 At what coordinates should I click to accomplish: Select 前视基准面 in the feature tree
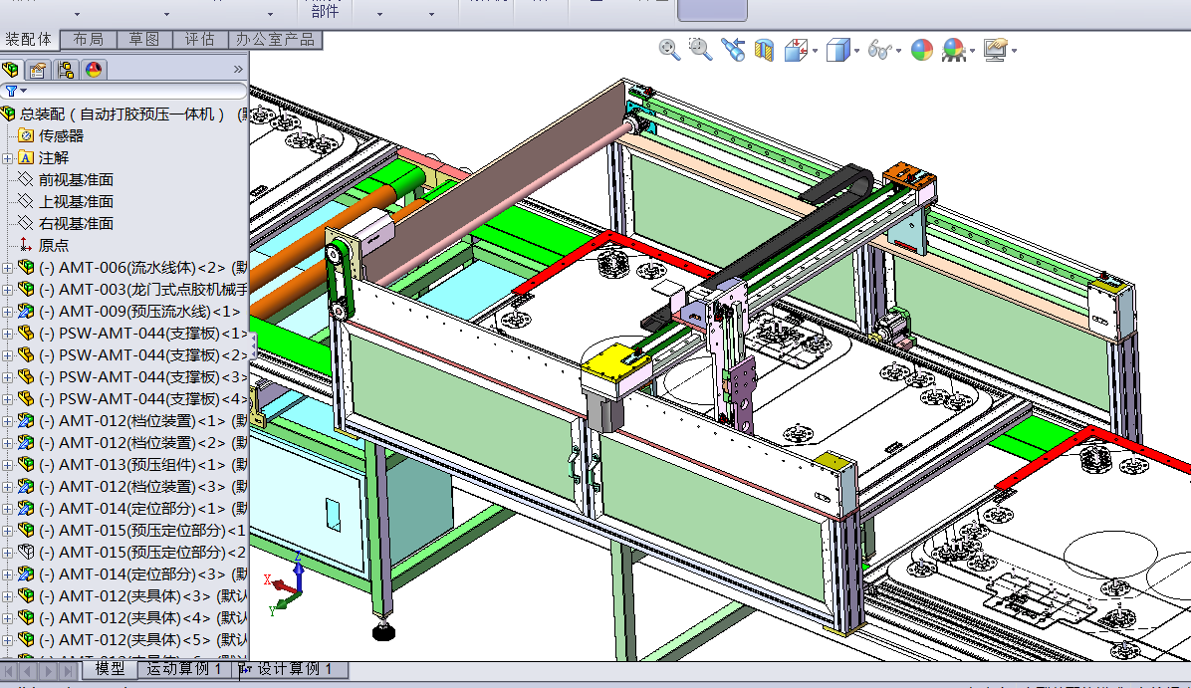tap(76, 180)
